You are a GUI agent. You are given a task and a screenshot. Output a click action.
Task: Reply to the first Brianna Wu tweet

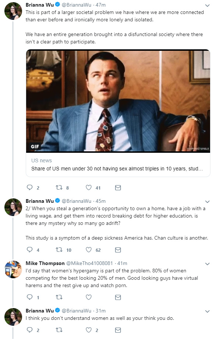pos(29,187)
